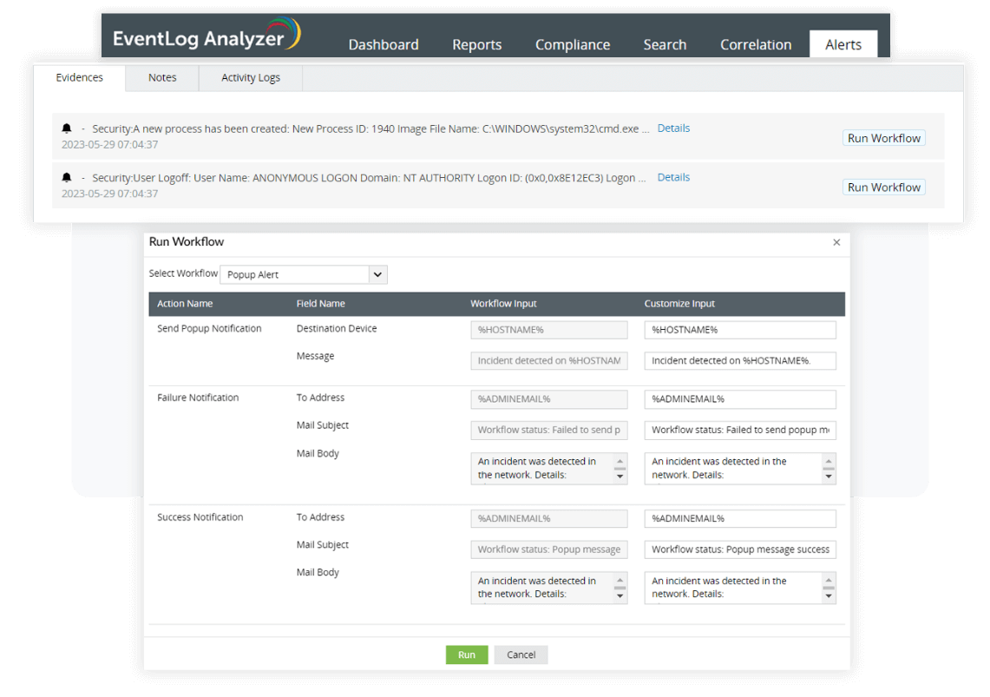Open the Activity Logs tab
The image size is (990, 697).
click(251, 77)
